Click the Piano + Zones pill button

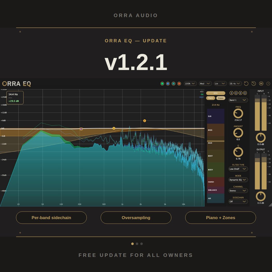(221, 218)
